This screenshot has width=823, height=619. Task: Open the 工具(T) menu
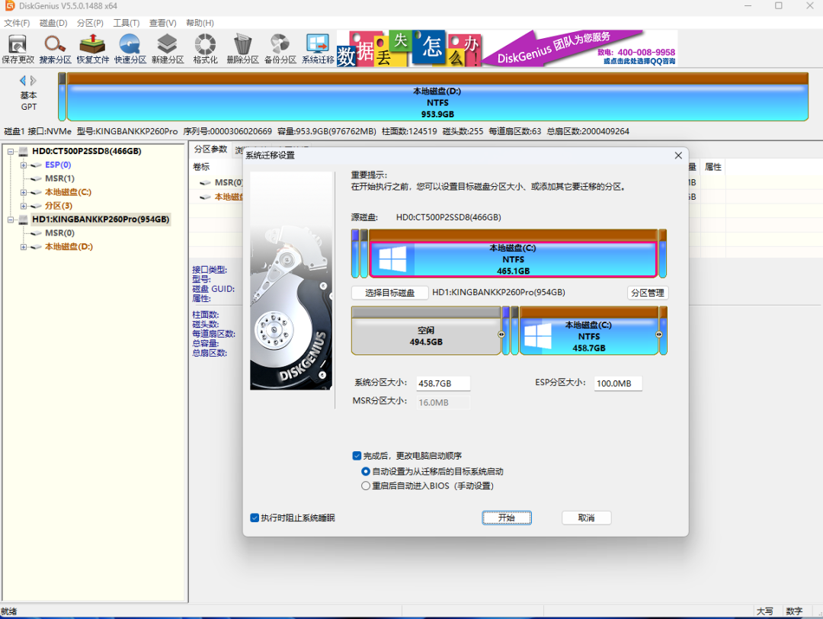point(126,23)
